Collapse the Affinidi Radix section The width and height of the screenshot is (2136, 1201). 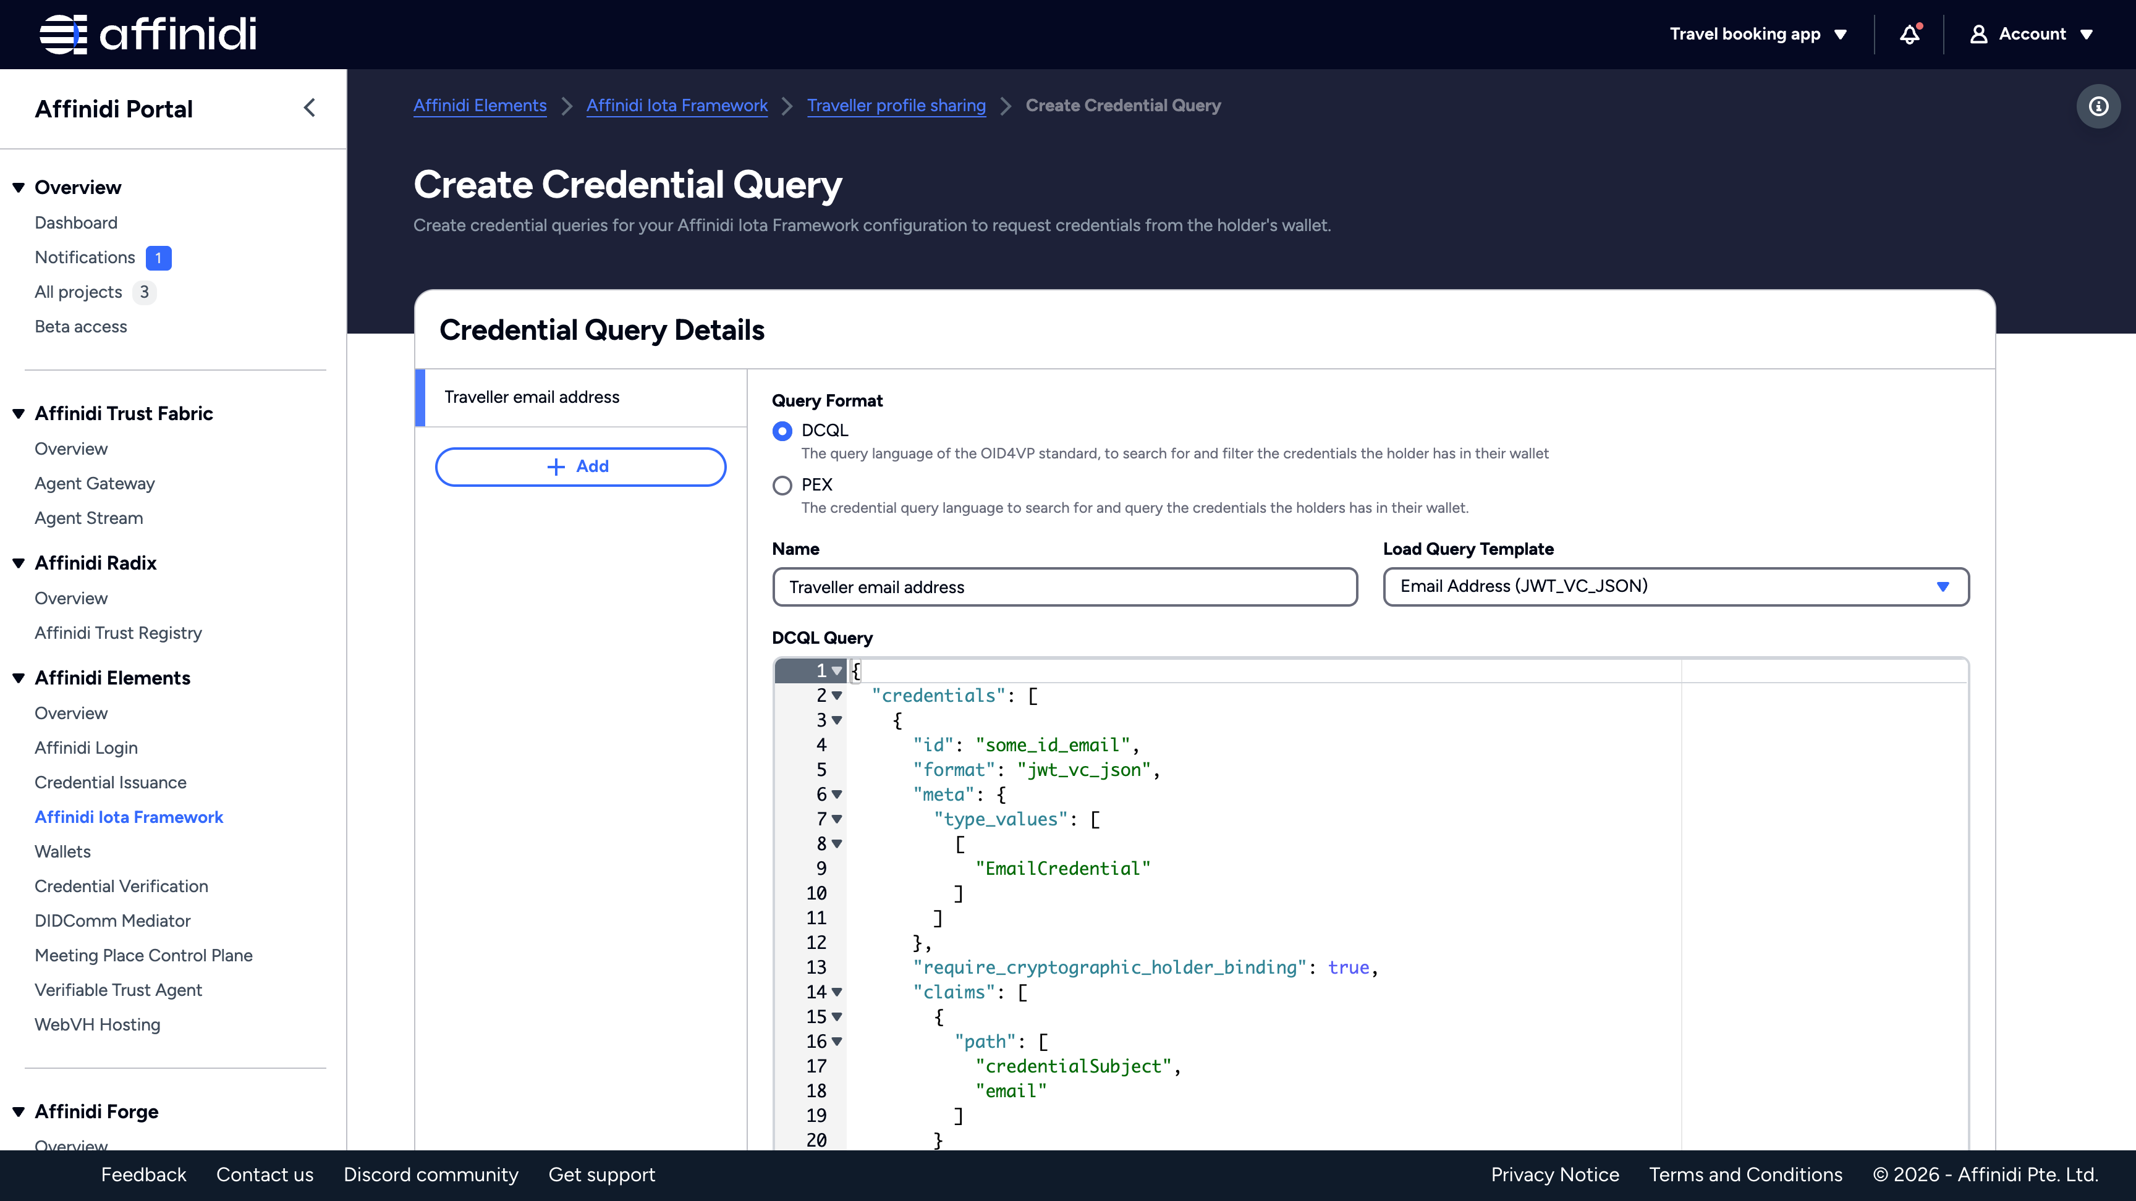19,563
